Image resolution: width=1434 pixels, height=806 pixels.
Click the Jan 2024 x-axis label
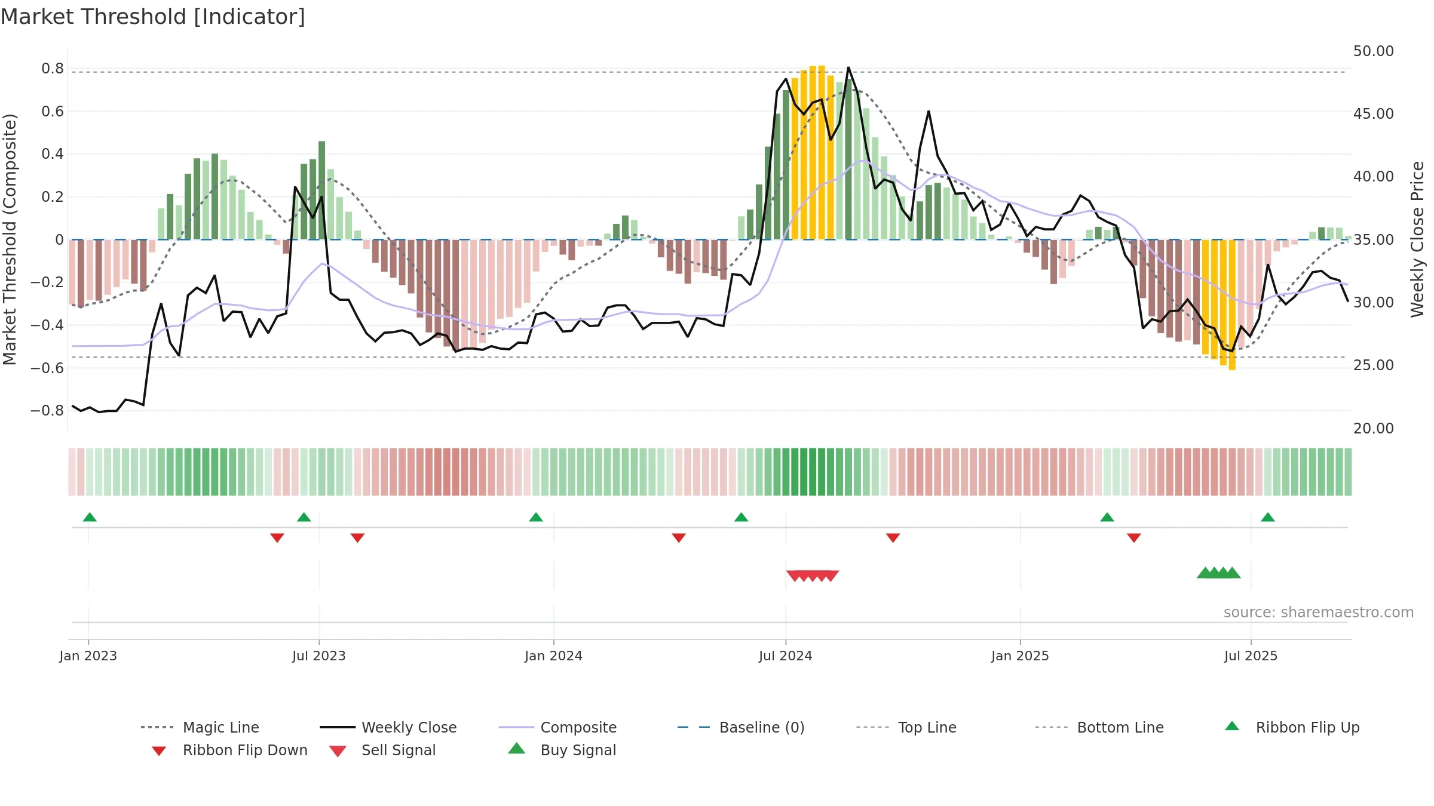pos(554,656)
